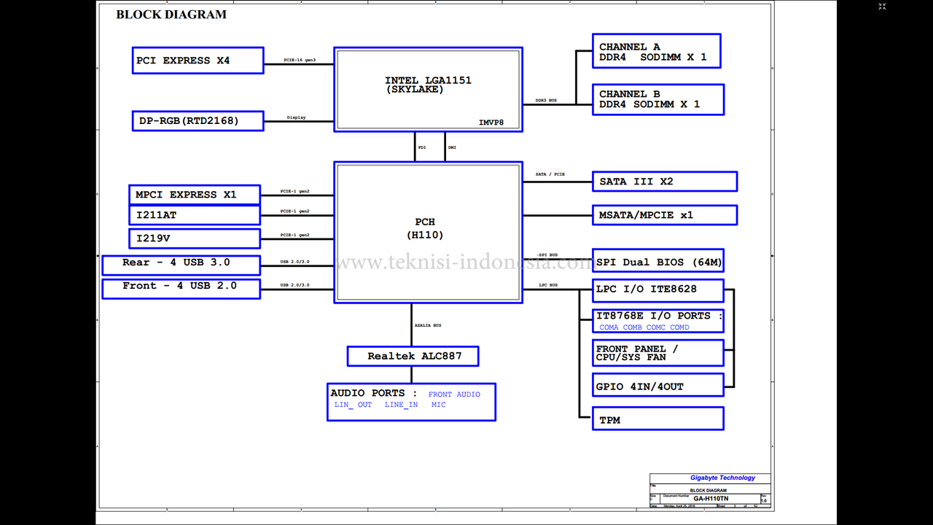Click the 'FDI' link label
Screen dimensions: 933x525
[422, 147]
